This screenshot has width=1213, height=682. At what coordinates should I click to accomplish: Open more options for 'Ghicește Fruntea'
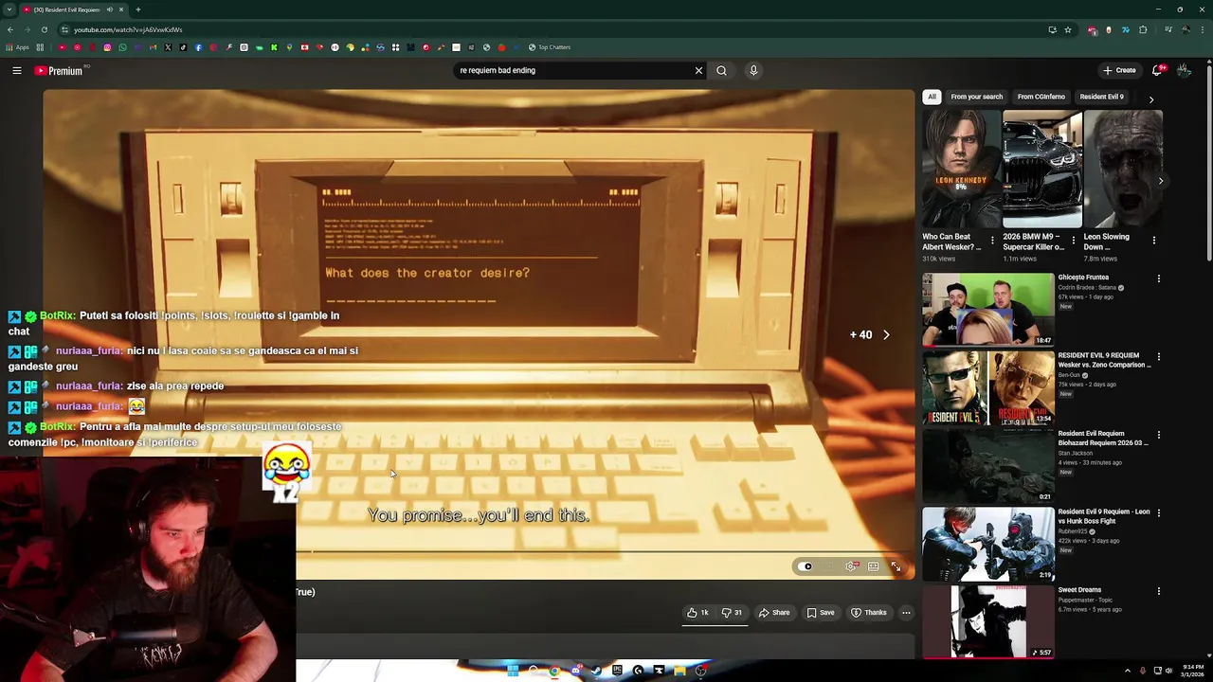pos(1158,278)
